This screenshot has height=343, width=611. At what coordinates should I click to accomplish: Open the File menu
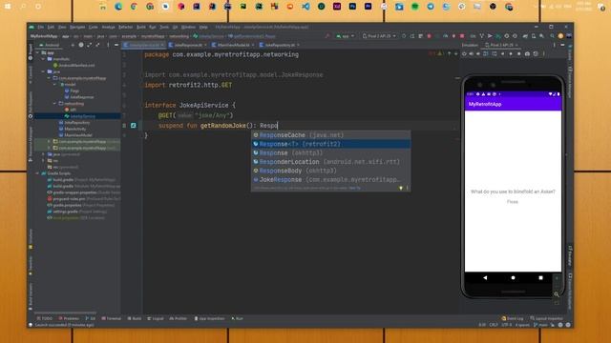[x=40, y=28]
